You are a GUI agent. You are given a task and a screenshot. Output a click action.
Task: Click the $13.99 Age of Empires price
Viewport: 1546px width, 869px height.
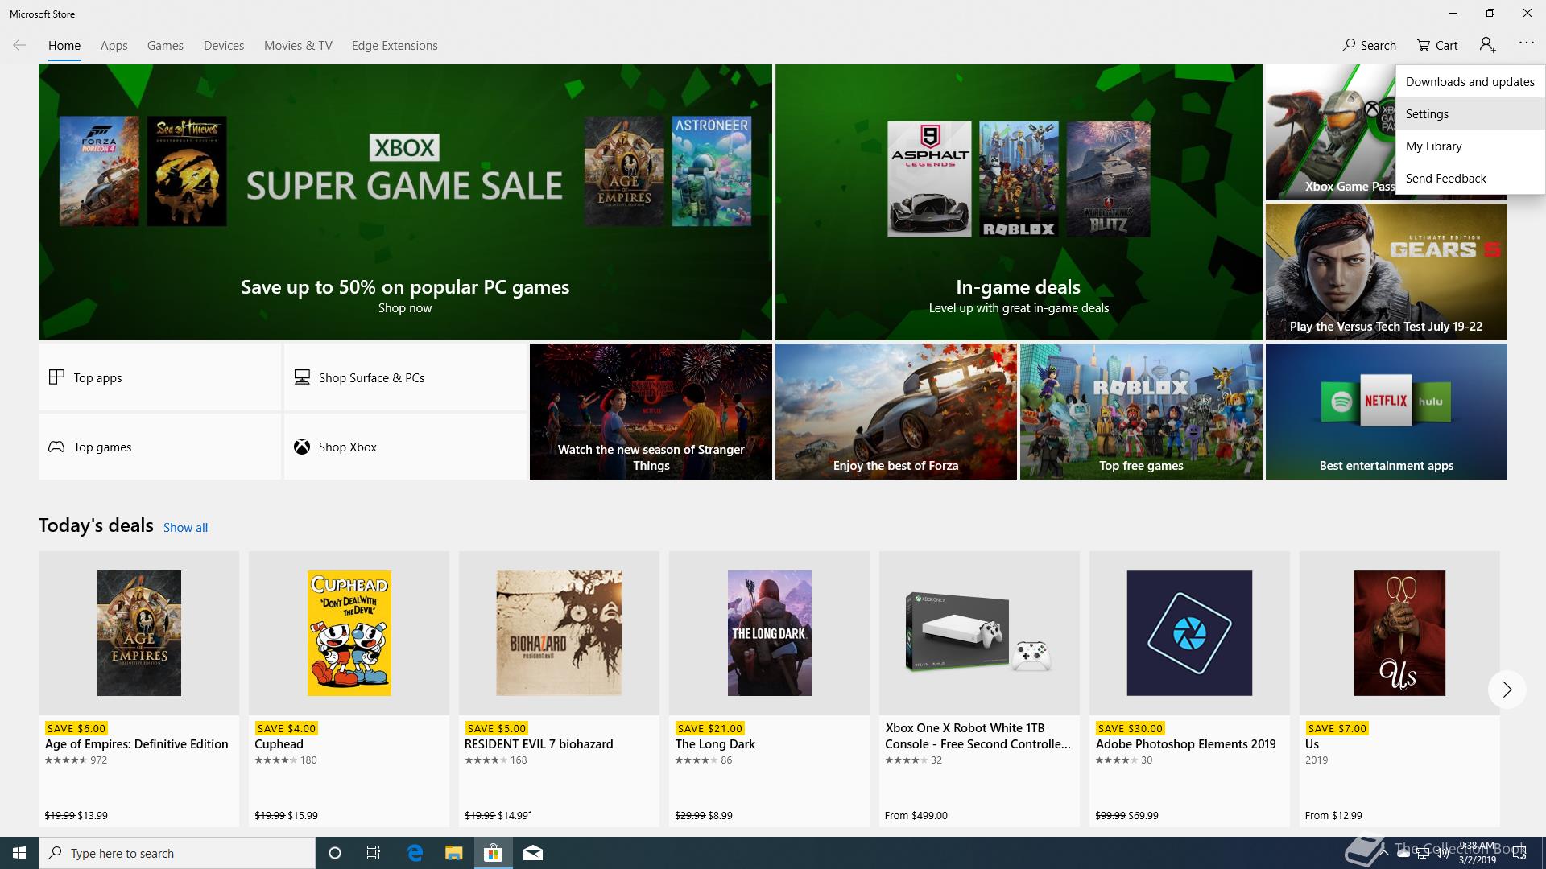point(93,815)
